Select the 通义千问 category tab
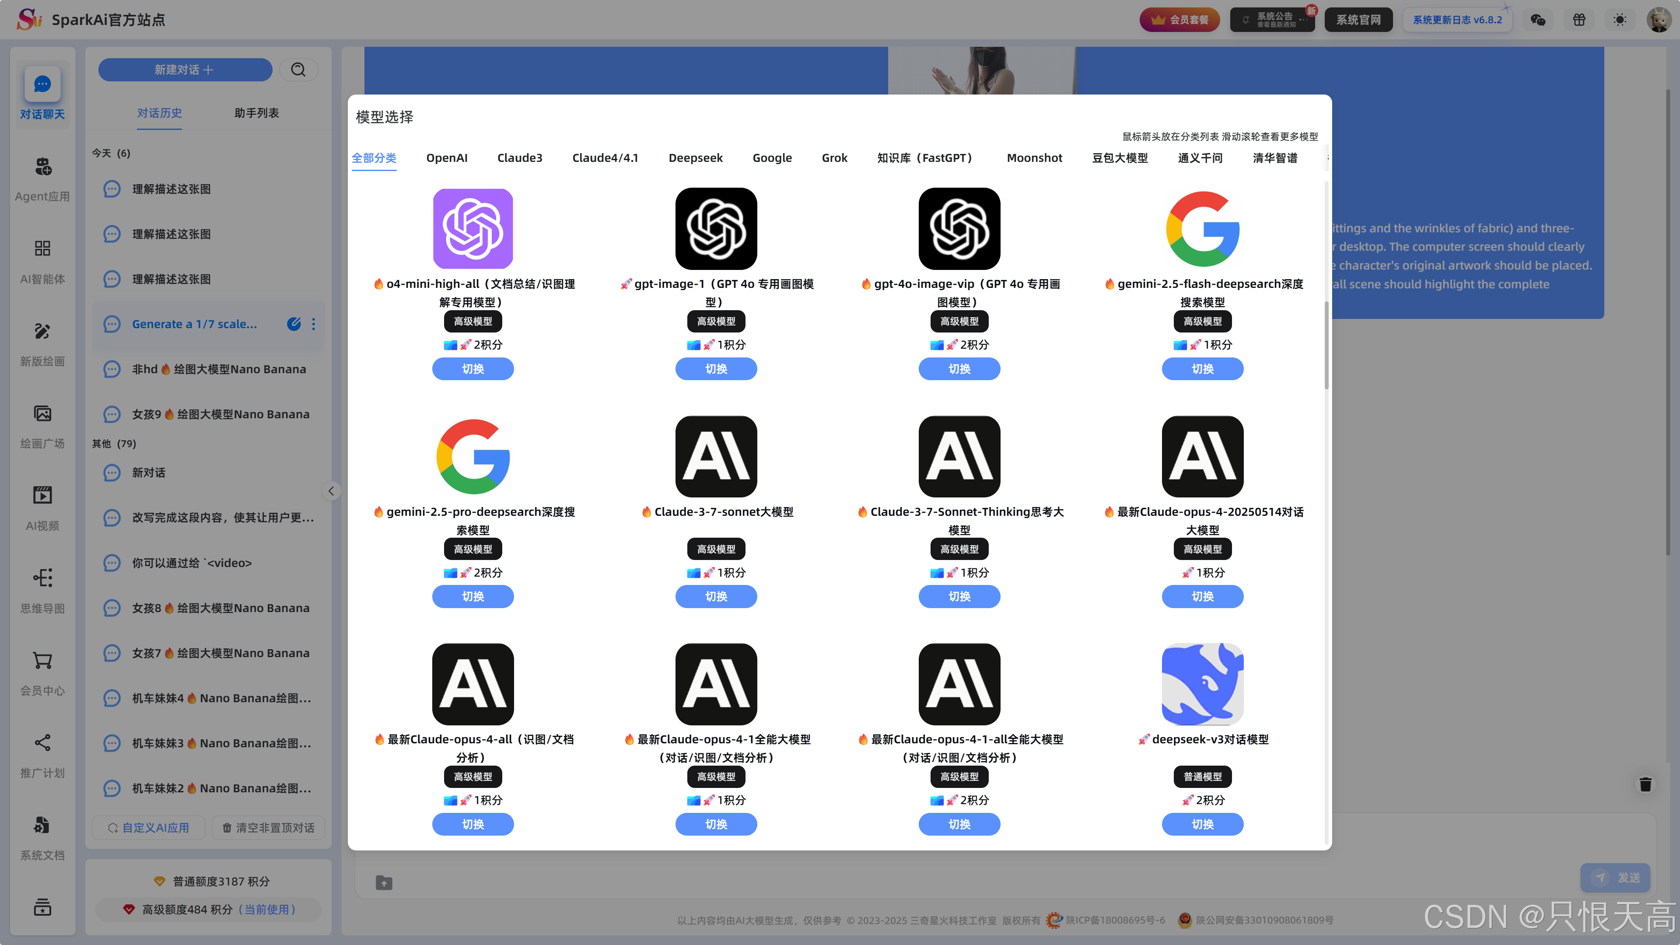This screenshot has height=945, width=1680. (x=1200, y=158)
